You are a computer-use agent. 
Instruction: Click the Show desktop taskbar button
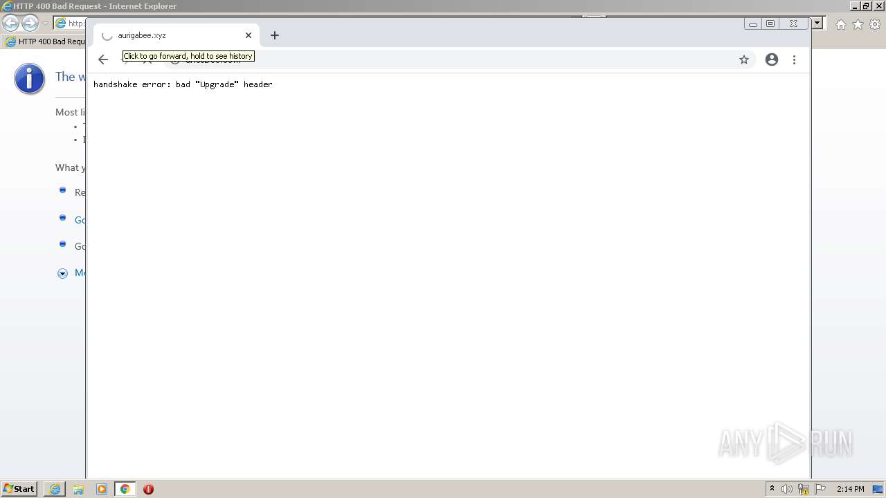pyautogui.click(x=878, y=489)
